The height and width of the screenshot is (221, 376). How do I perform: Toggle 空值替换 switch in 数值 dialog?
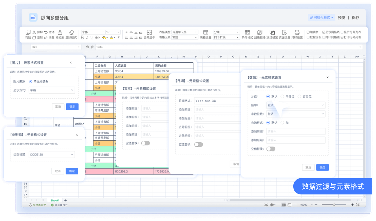click(271, 149)
